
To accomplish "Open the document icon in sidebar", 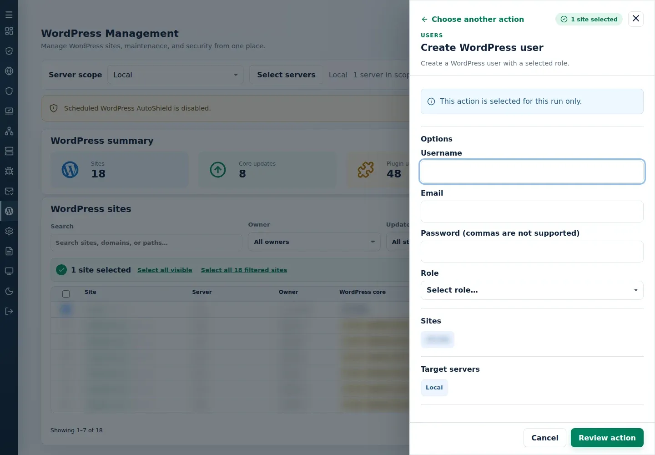I will [x=9, y=251].
